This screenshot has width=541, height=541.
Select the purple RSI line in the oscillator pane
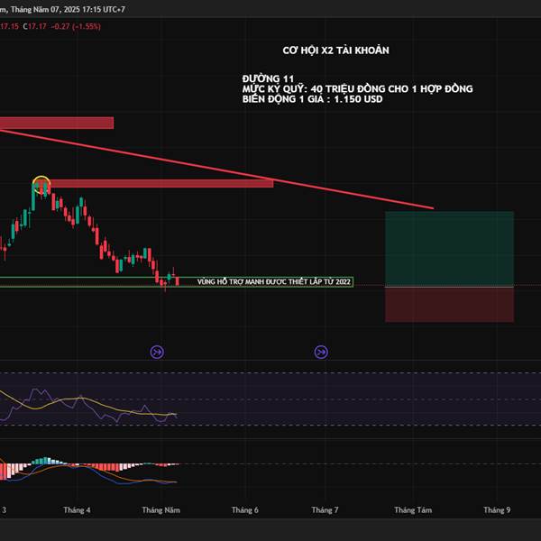88,406
